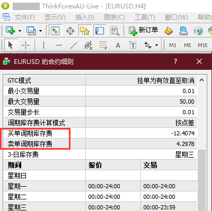
Task: Open the Profiles icon in the toolbar
Action: point(31,31)
